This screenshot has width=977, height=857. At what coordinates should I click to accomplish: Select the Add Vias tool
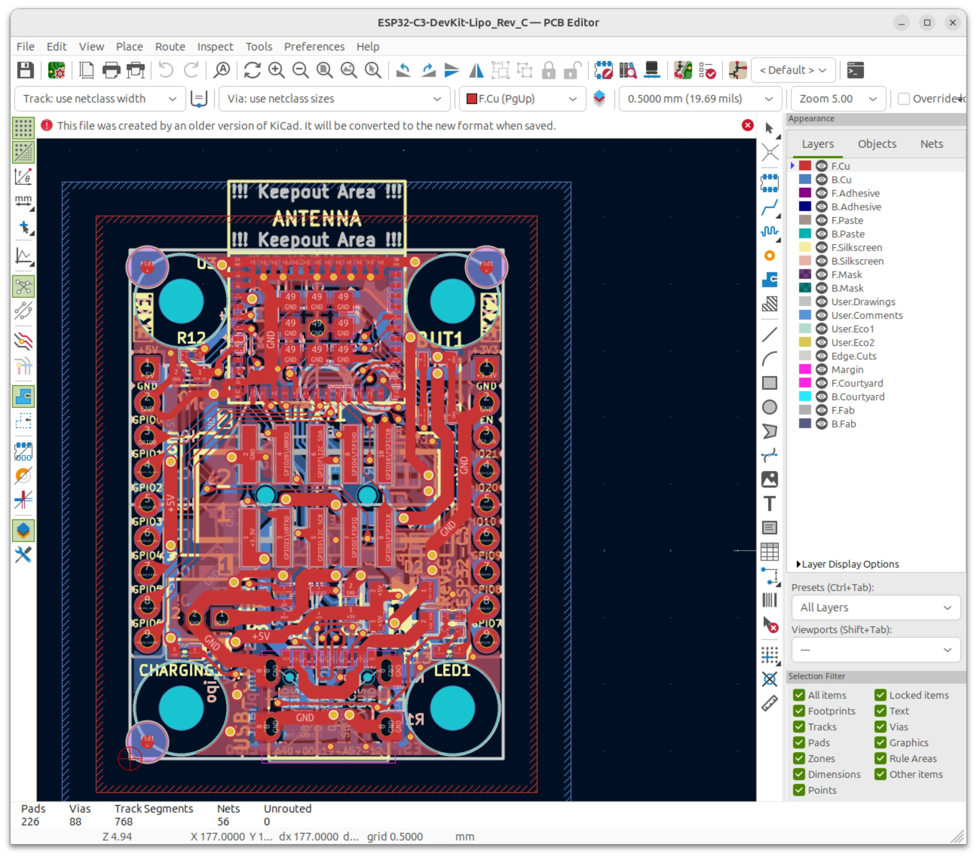click(x=769, y=256)
